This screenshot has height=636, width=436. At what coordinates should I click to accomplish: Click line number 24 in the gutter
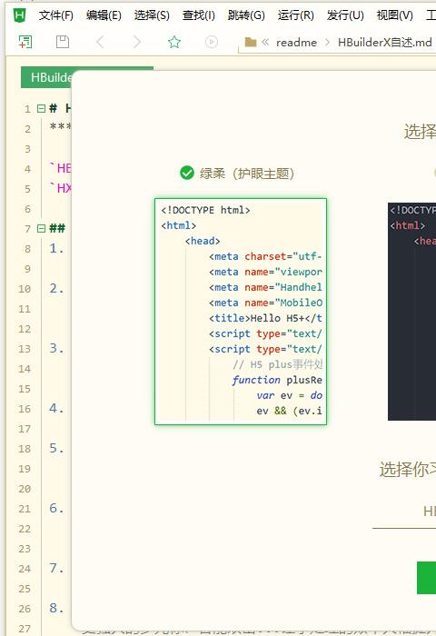pyautogui.click(x=25, y=569)
